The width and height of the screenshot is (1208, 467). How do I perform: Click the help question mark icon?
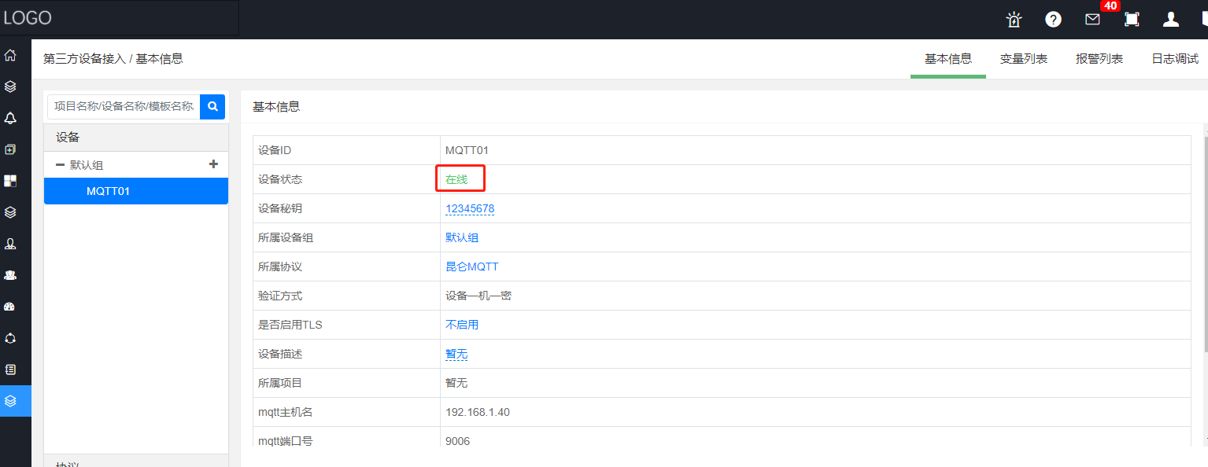[1053, 20]
